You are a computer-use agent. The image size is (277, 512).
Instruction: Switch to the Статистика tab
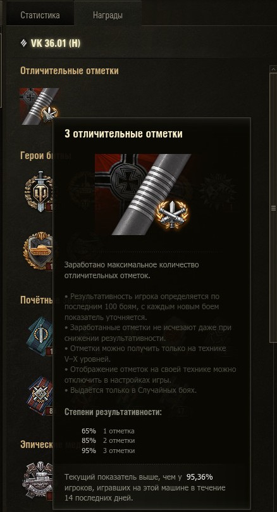[x=40, y=15]
